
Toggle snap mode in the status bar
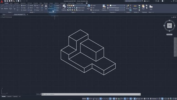pyautogui.click(x=90, y=99)
